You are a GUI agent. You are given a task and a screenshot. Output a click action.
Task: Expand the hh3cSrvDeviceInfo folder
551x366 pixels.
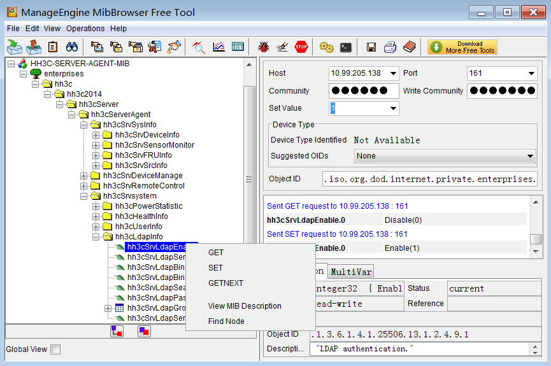coord(96,135)
